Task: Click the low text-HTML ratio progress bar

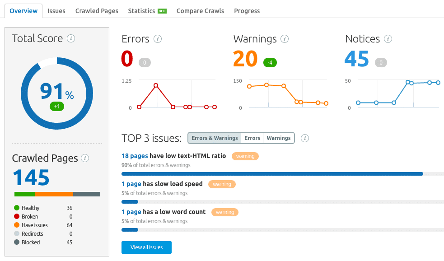Action: tap(283, 174)
